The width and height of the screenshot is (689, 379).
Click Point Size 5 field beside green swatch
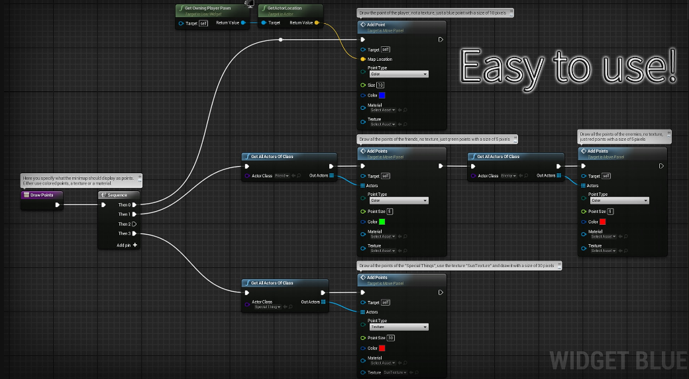click(390, 212)
